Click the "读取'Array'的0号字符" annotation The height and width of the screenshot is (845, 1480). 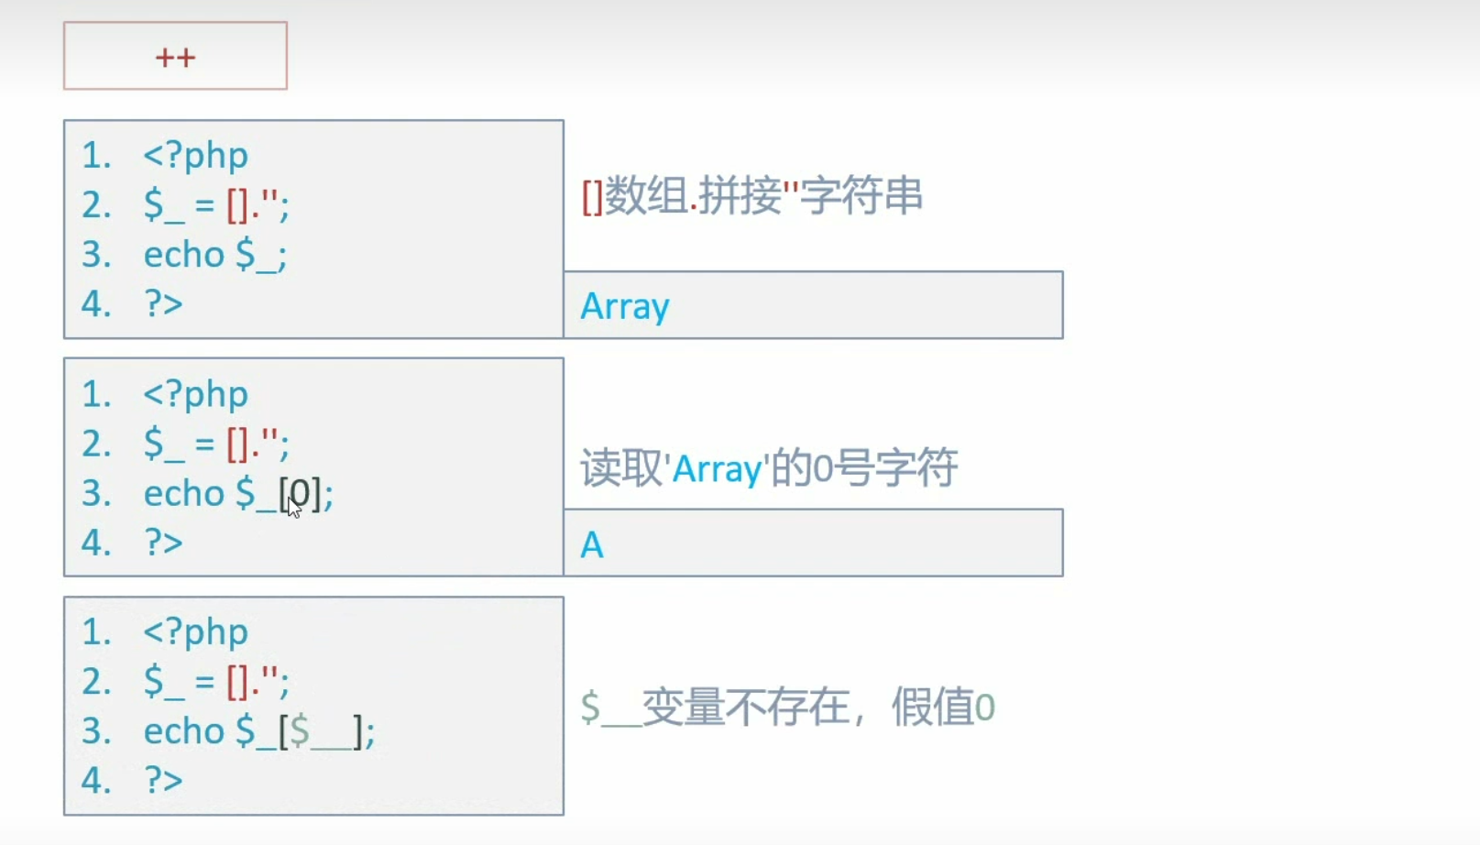(x=769, y=468)
